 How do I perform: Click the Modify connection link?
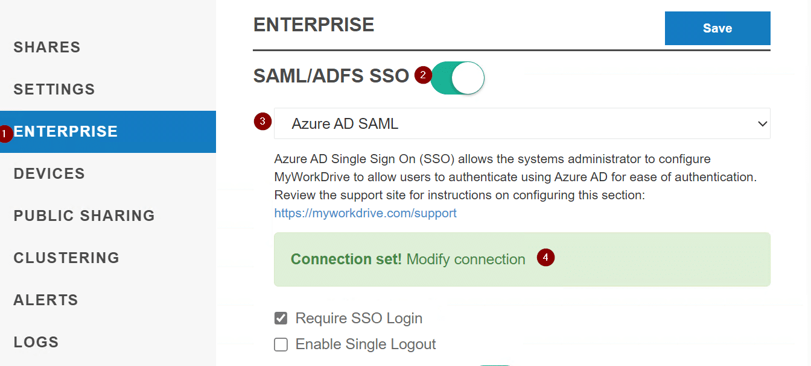[x=466, y=259]
